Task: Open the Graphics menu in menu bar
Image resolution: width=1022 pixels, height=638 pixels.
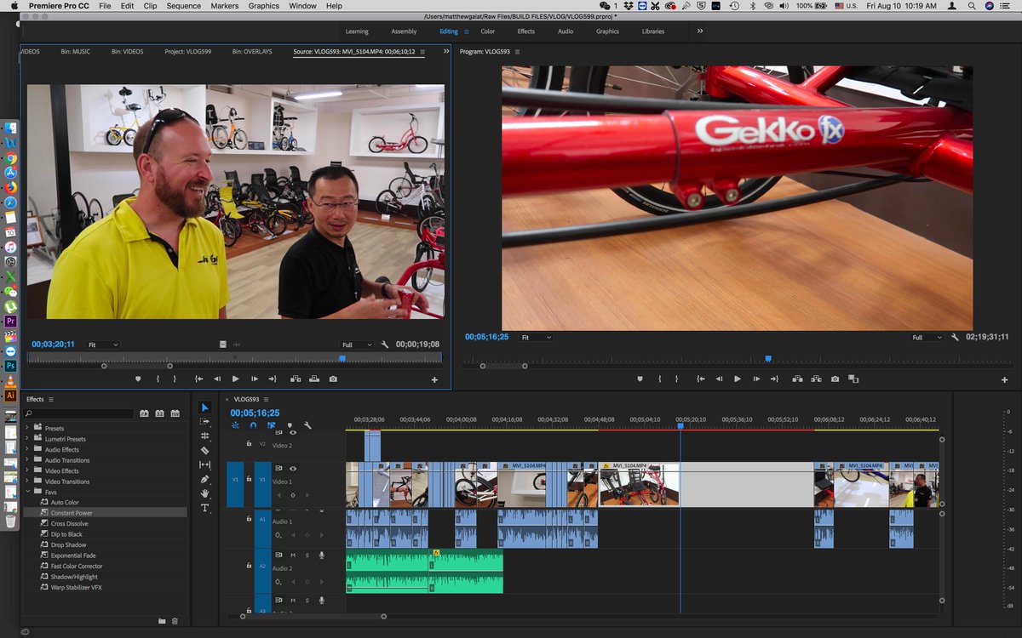Action: pos(264,6)
